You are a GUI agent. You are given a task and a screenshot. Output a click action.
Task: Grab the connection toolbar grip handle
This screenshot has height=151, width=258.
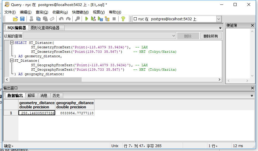coord(131,19)
